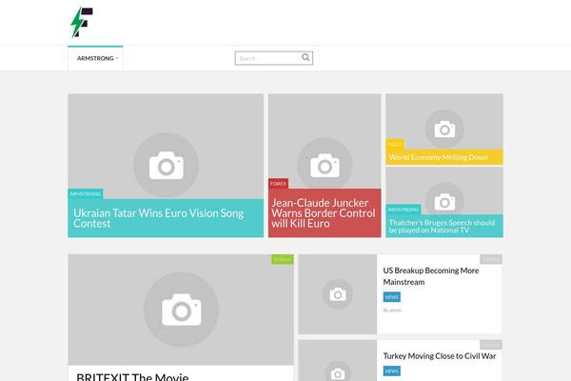
Task: Click the BRITEXIT story large camera thumbnail
Action: click(x=181, y=310)
